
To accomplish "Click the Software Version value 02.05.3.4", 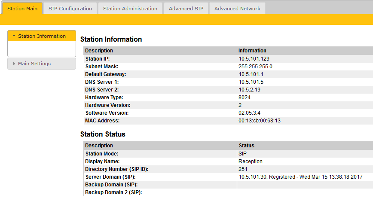I will tap(249, 113).
